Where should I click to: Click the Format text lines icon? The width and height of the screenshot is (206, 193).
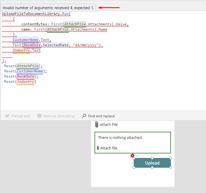(x=7, y=116)
